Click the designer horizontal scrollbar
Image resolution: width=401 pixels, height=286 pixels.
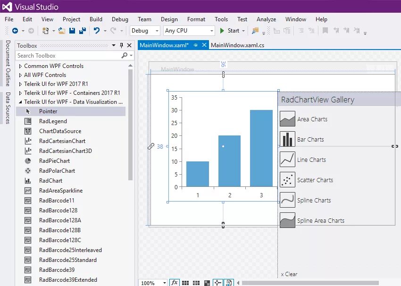[310, 283]
